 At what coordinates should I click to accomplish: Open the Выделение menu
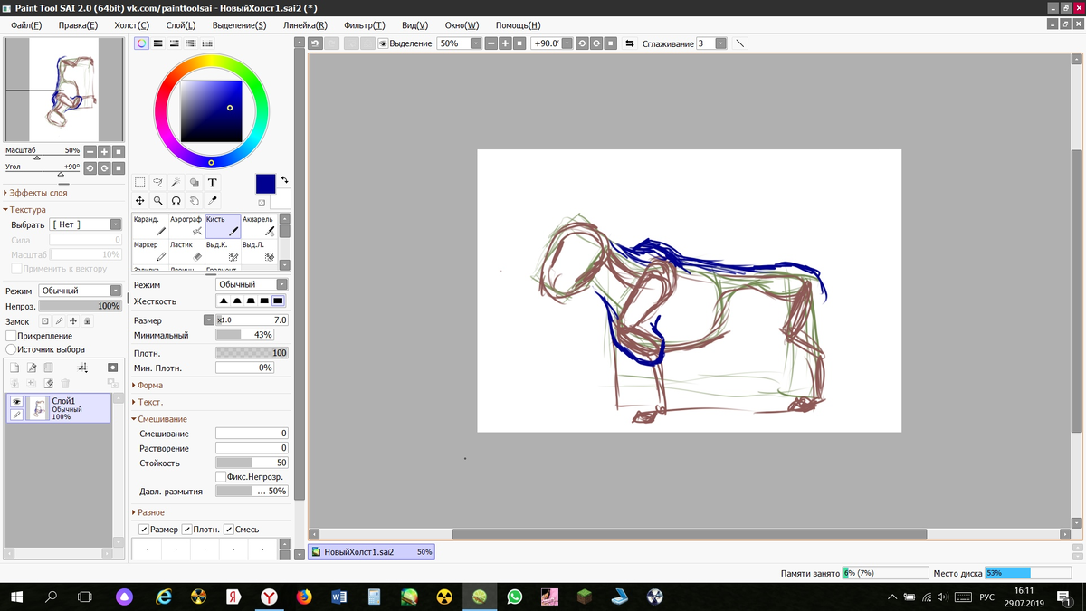(239, 25)
